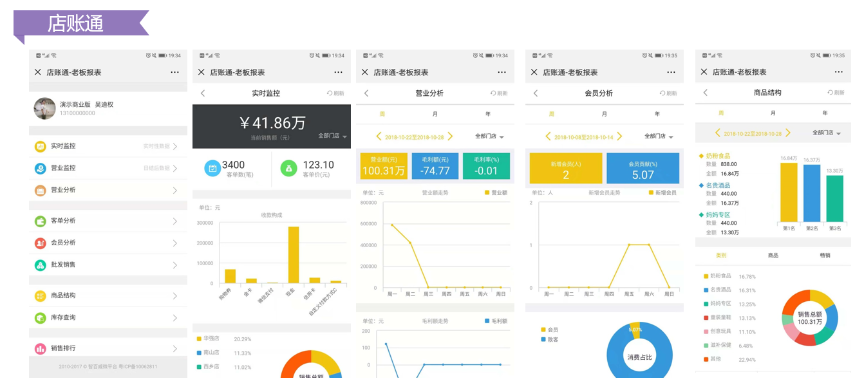Viewport: 864px width, 392px height.
Task: Tap the user avatar photo beside 演示商业版
Action: (x=44, y=108)
